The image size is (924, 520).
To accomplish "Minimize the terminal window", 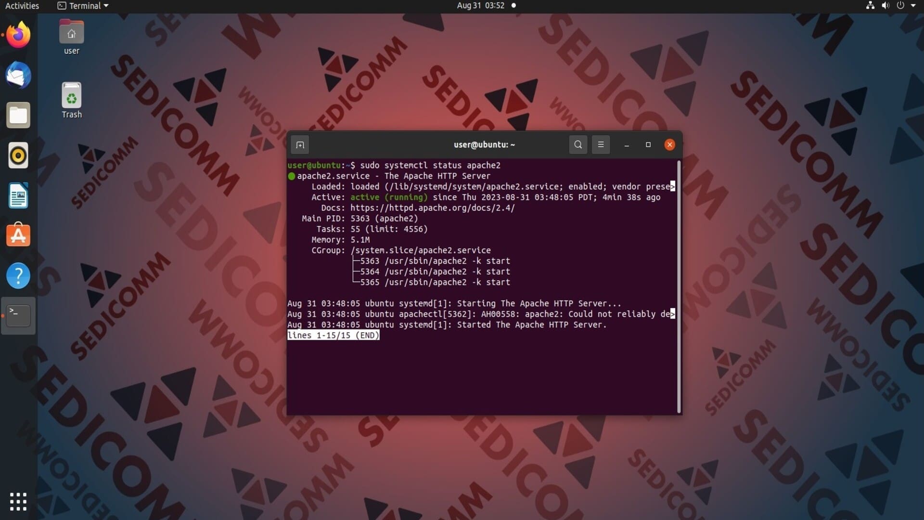I will coord(627,145).
